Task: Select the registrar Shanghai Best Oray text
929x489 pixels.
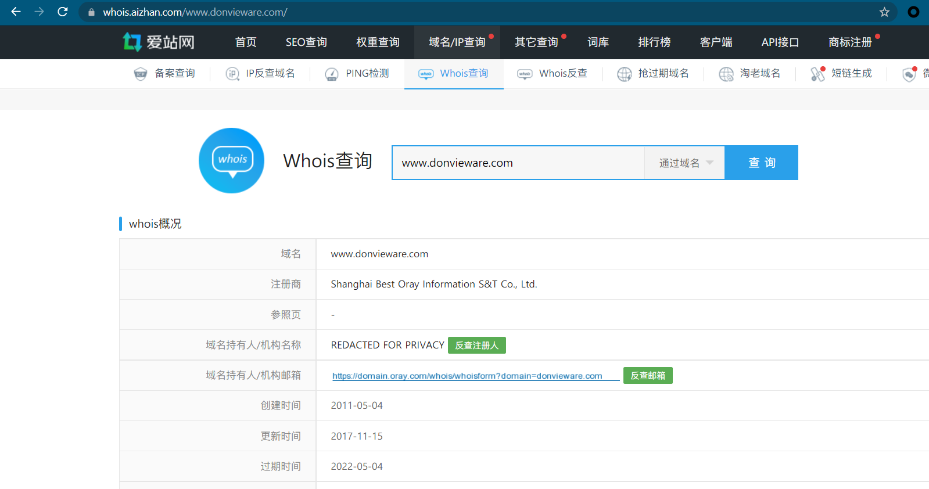Action: pyautogui.click(x=434, y=284)
